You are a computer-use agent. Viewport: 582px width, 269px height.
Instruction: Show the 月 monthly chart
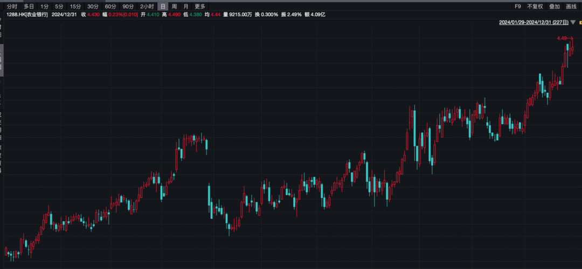(x=186, y=6)
